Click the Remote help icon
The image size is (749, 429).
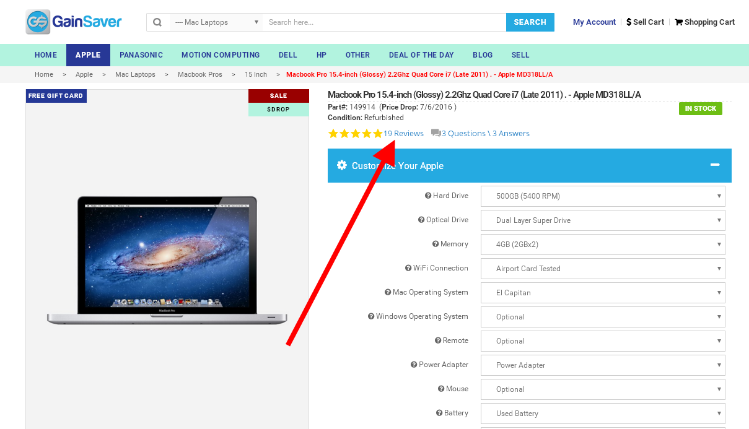point(438,340)
